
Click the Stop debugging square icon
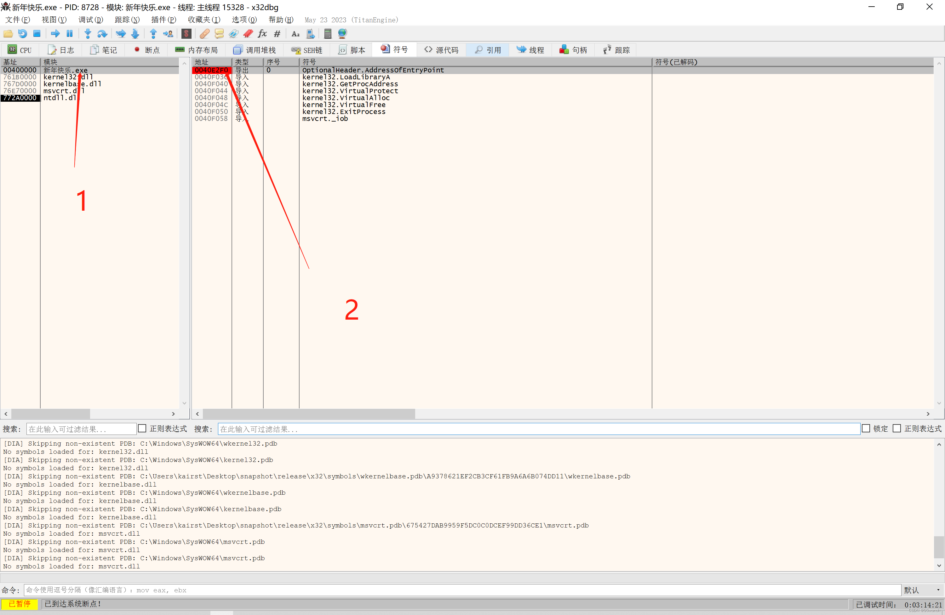(37, 34)
